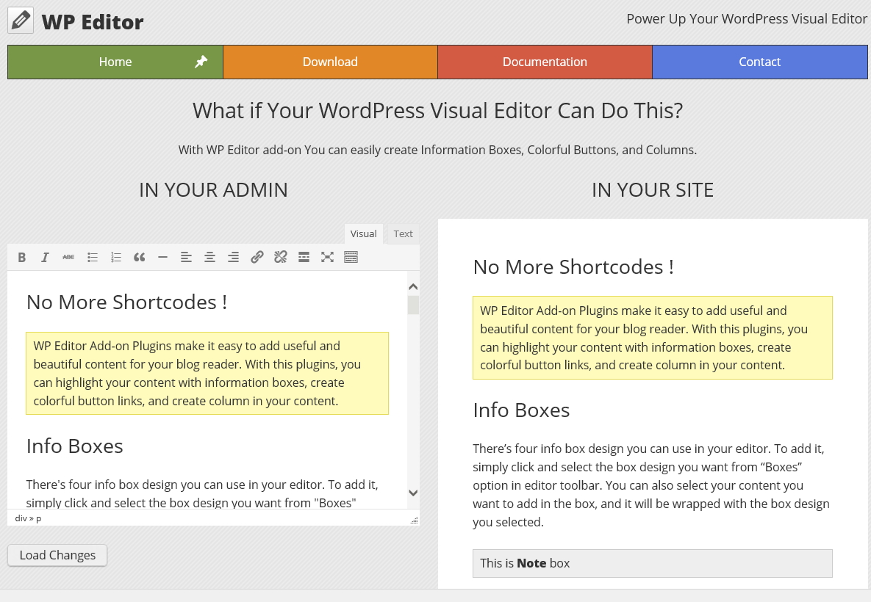The width and height of the screenshot is (871, 602).
Task: Insert a numbered list
Action: coord(115,258)
